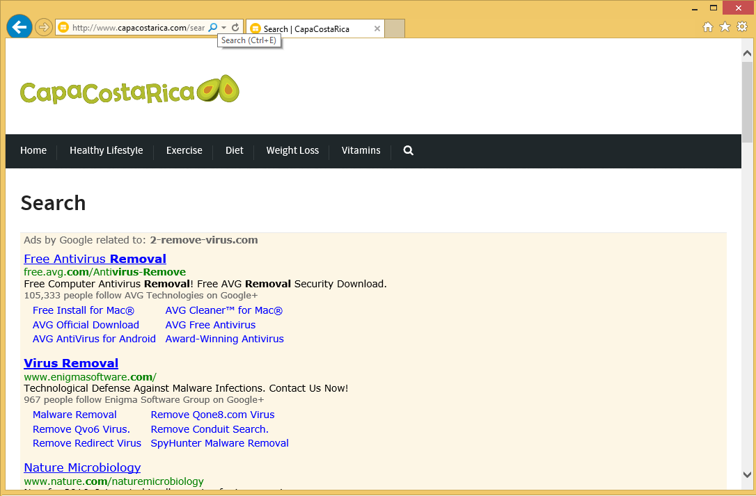This screenshot has width=756, height=496.
Task: Open the Free Antivirus Removal ad link
Action: click(95, 258)
